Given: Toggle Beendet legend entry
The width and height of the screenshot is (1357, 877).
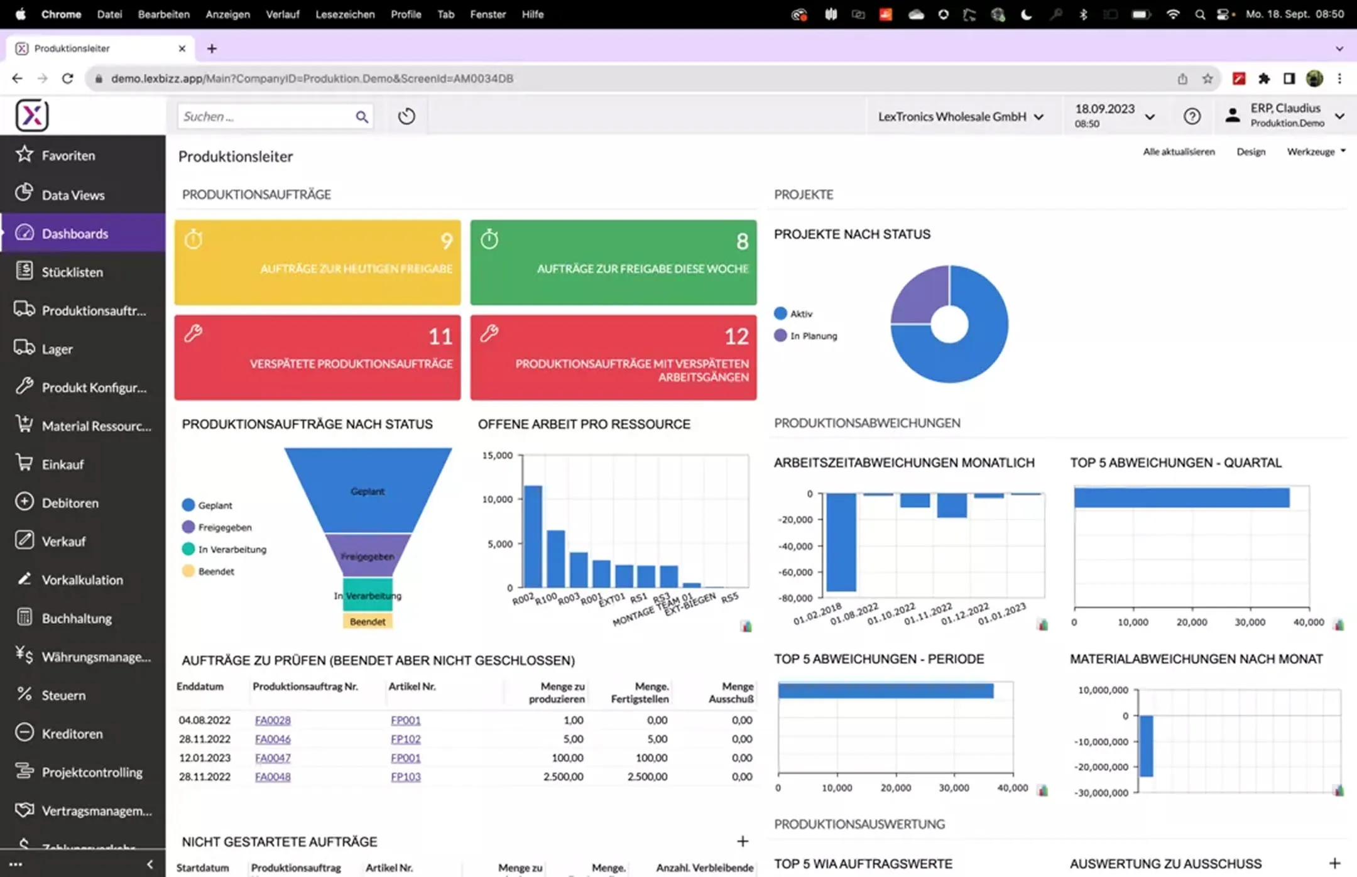Looking at the screenshot, I should (208, 571).
